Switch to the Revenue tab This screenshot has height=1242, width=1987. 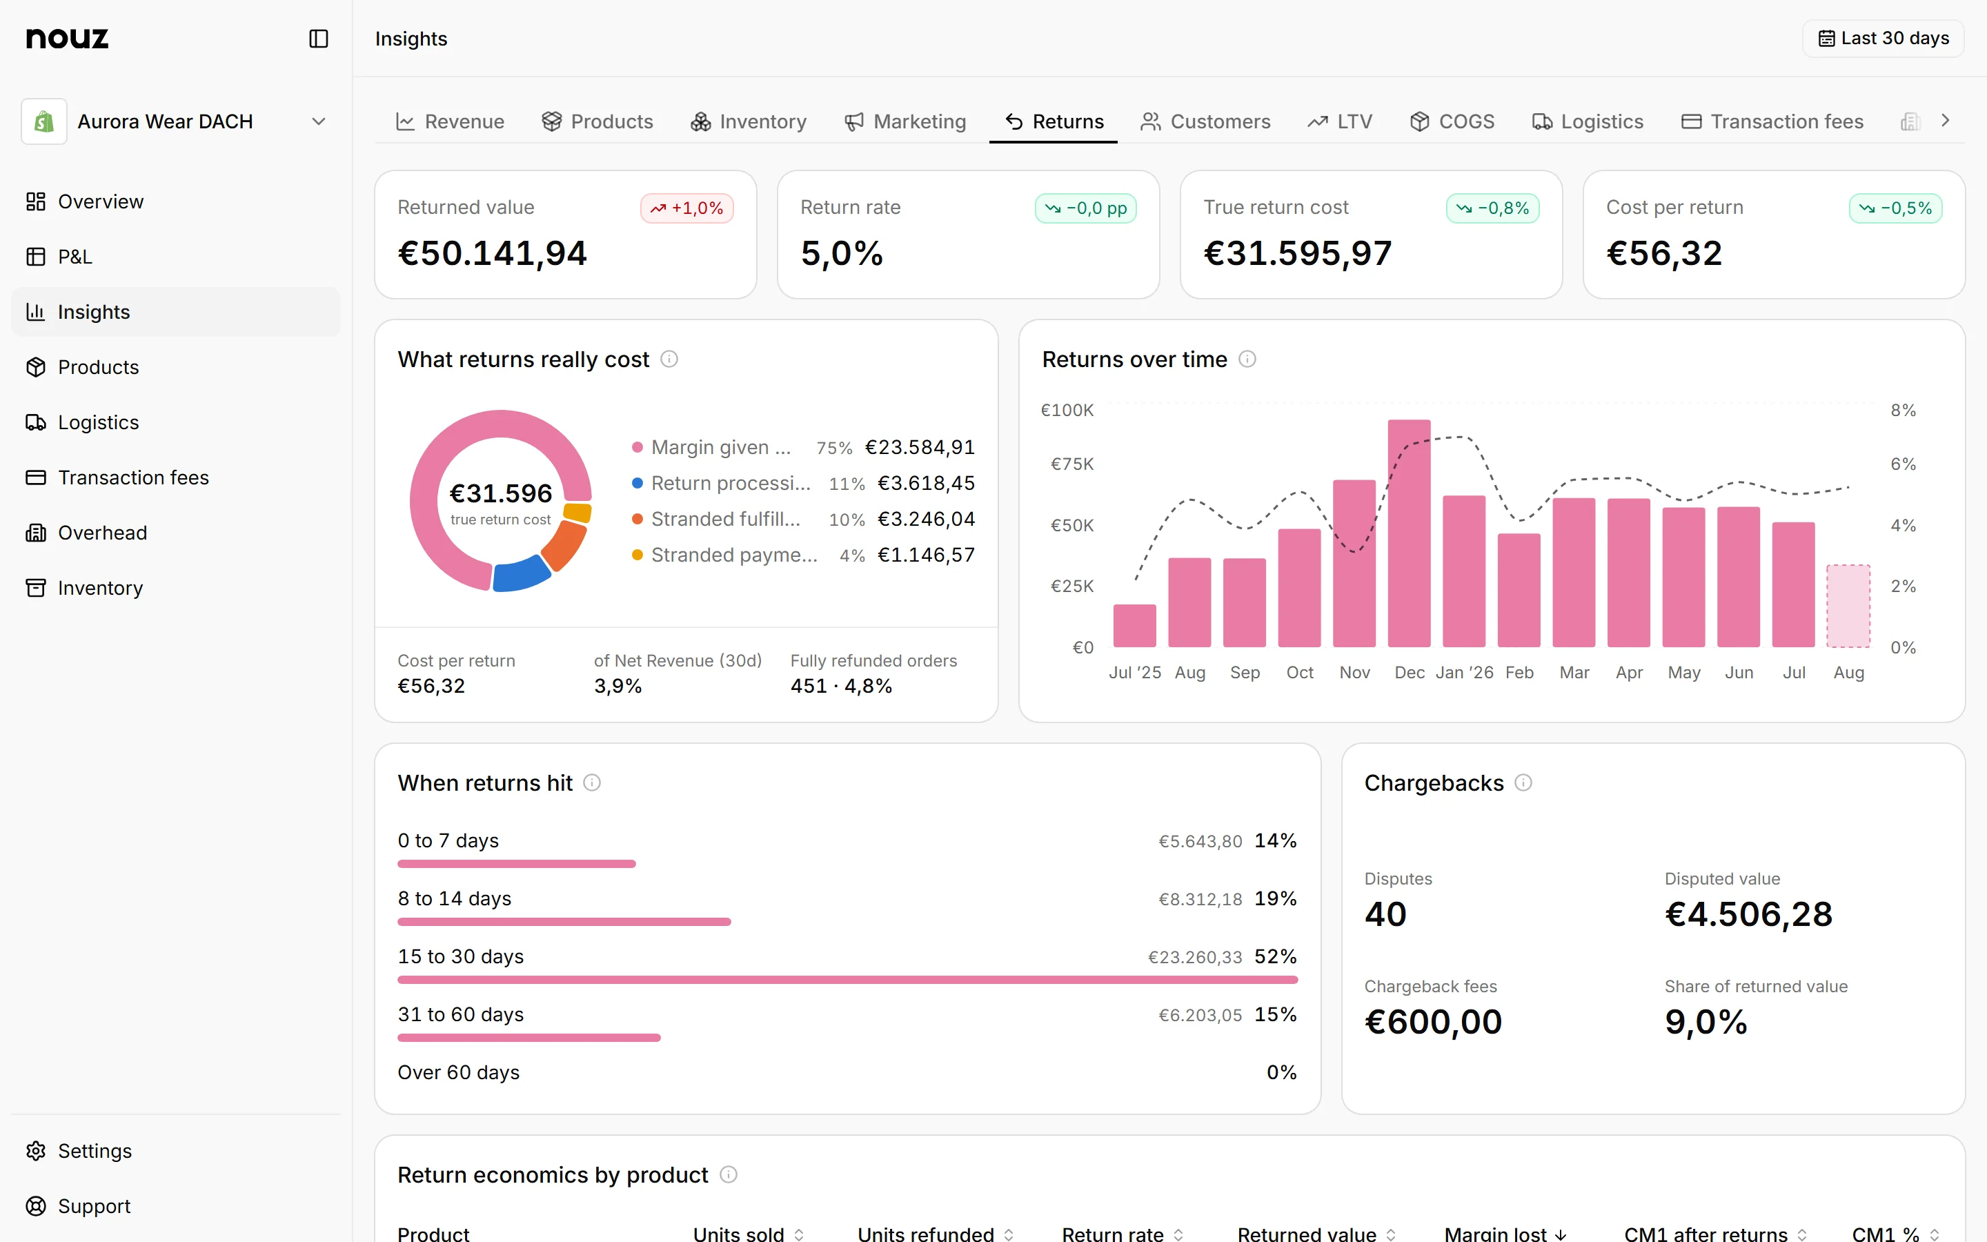coord(450,121)
